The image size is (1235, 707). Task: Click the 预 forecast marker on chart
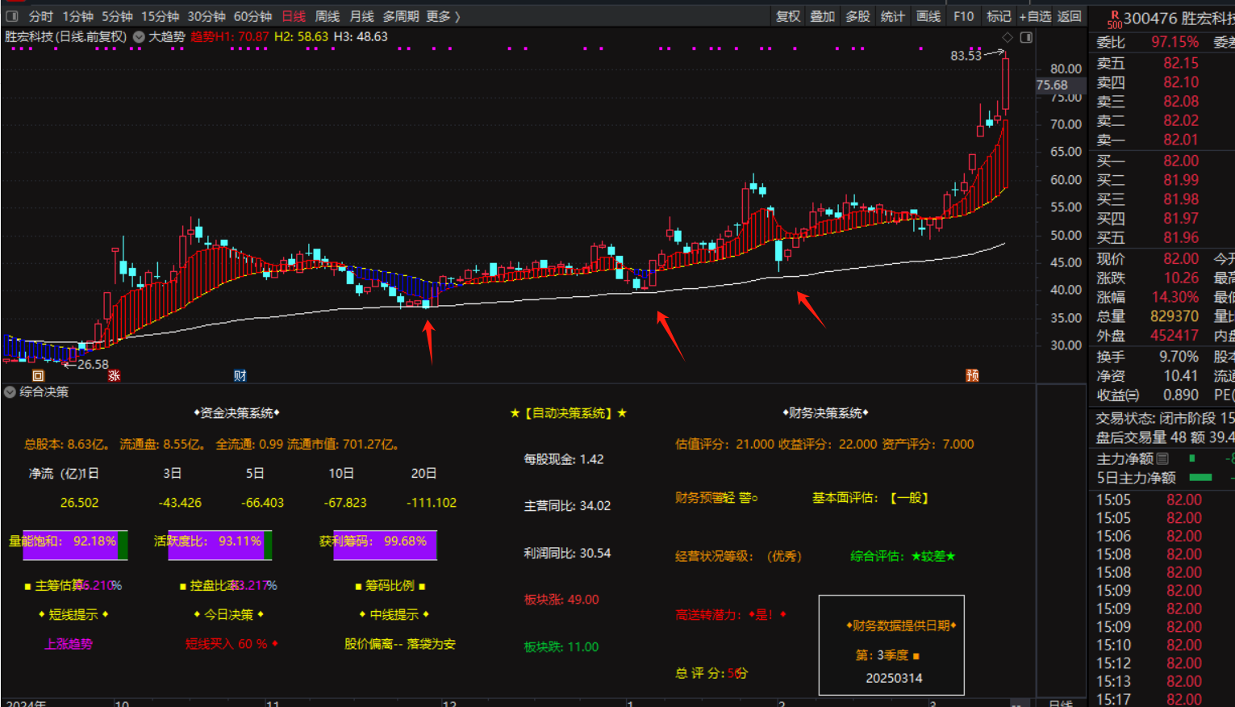click(x=972, y=375)
